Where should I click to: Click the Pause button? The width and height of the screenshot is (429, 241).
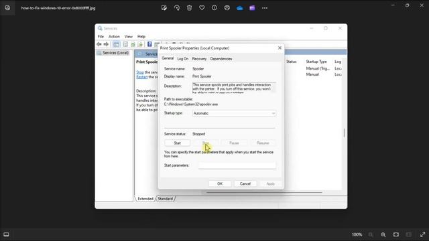pos(234,143)
